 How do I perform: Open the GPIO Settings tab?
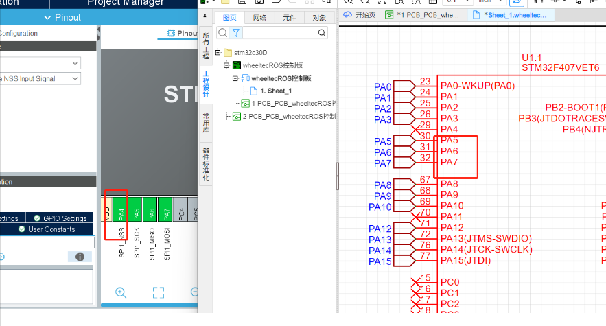point(60,218)
